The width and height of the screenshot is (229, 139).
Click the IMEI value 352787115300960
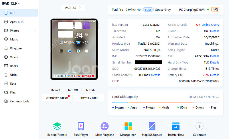[x=148, y=56]
